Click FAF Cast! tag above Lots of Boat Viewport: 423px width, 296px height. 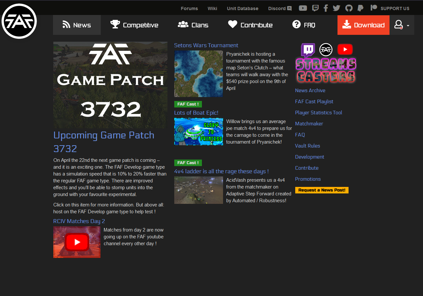(x=188, y=104)
